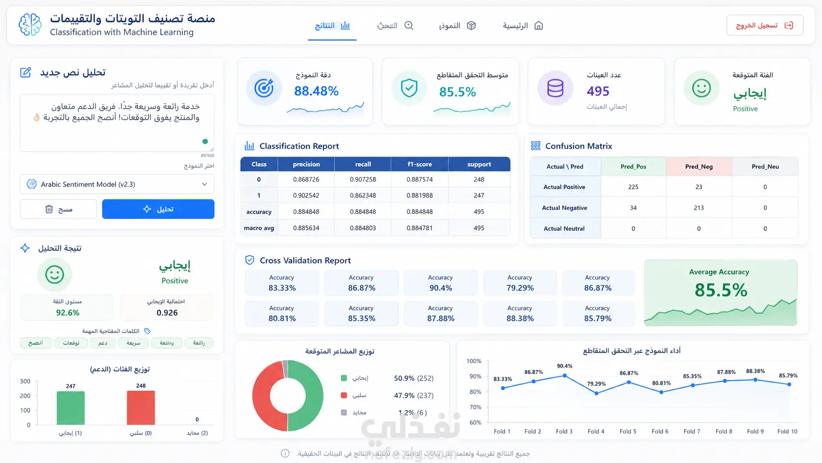Click the 79.29% accuracy fold card
822x463 pixels.
click(520, 283)
